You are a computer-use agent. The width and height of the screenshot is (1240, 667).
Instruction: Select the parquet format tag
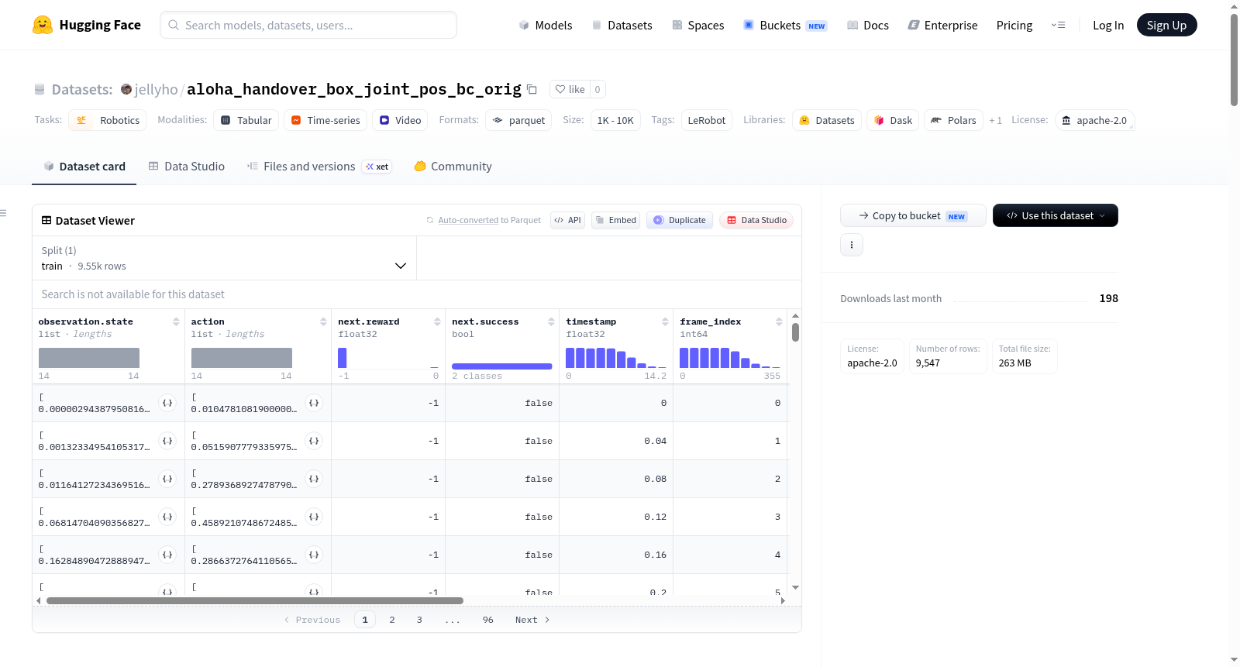coord(518,120)
